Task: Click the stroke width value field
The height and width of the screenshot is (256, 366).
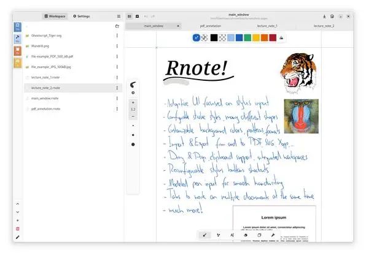Action: tap(133, 110)
